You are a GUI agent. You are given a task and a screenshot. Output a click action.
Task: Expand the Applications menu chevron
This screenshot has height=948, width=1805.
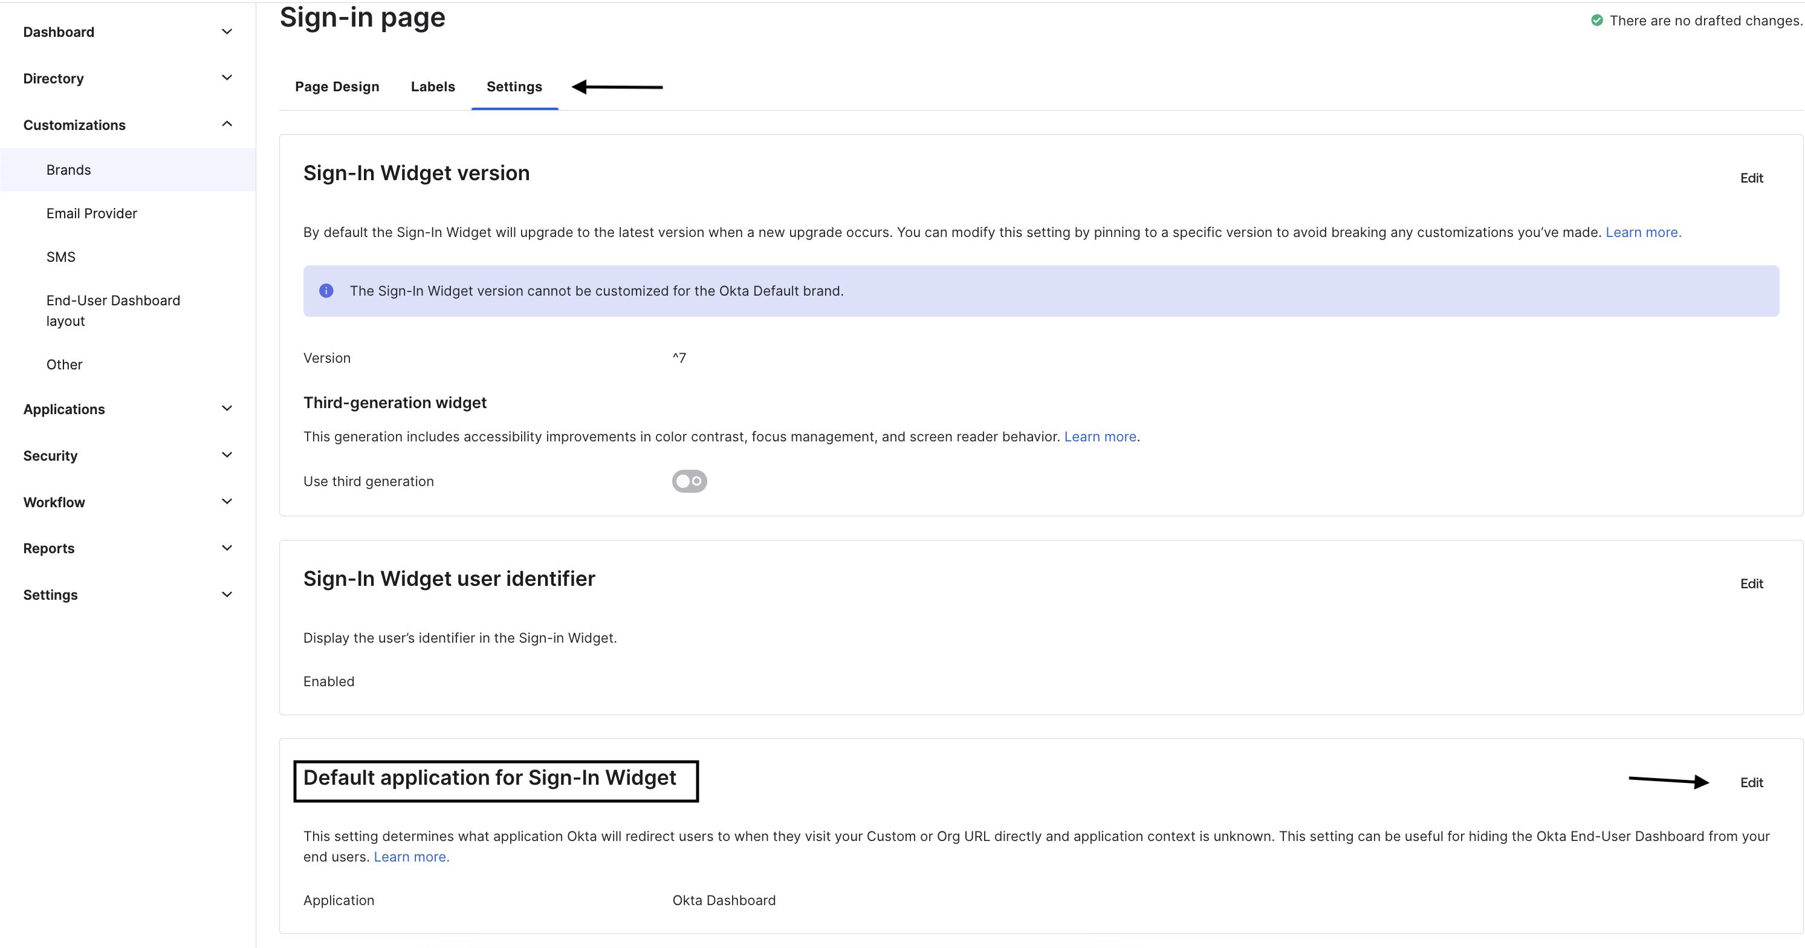(226, 409)
